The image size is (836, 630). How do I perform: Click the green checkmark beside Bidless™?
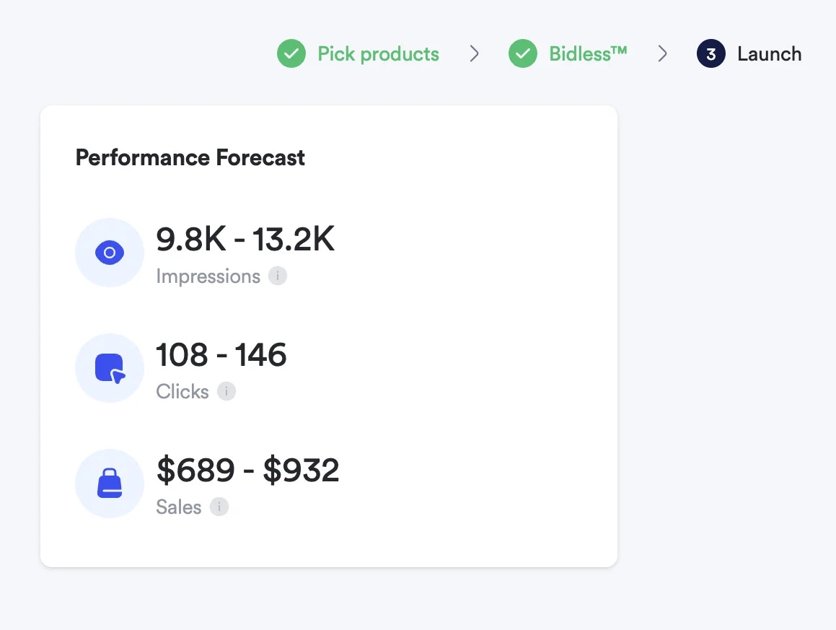click(x=523, y=53)
